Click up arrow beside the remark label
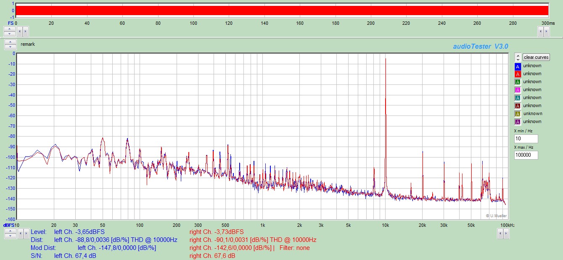Viewport: 563px width, 260px height. click(10, 42)
